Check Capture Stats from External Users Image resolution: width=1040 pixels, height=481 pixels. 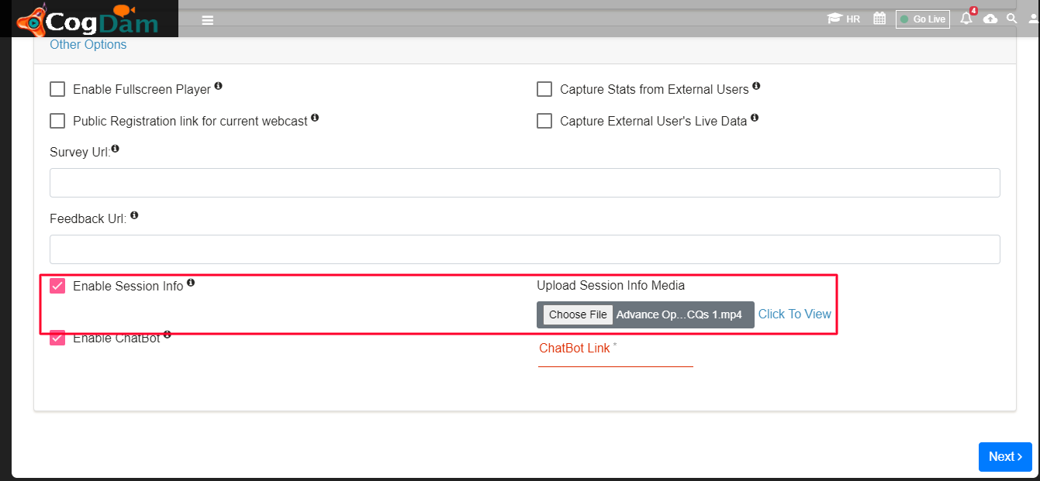[544, 89]
